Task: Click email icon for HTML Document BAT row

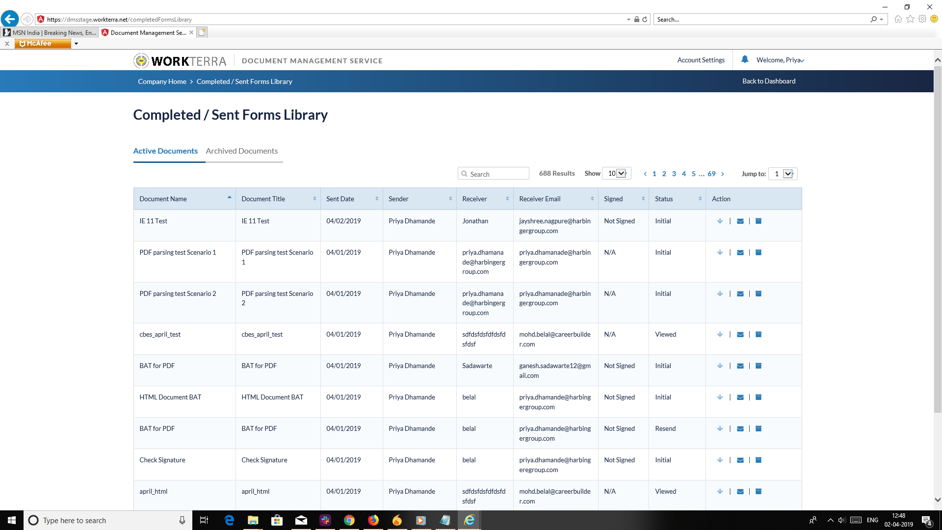Action: [x=740, y=397]
